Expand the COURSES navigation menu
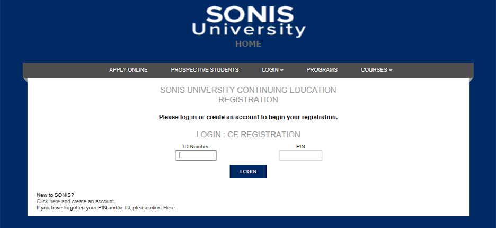Screen dimensions: 496x228 374,70
